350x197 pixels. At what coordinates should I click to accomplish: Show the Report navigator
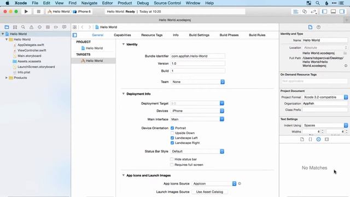[64, 27]
